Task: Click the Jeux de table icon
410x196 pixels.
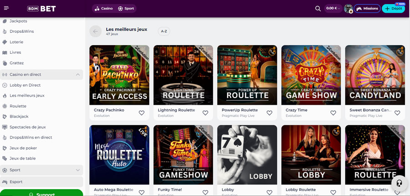Action: [5, 158]
